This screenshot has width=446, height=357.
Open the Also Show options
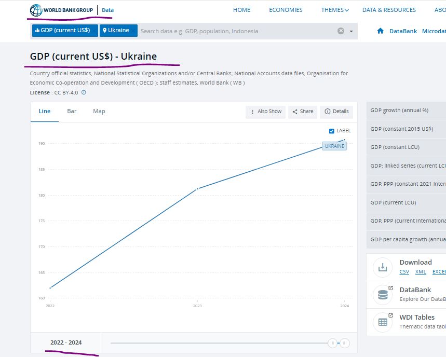coord(266,112)
